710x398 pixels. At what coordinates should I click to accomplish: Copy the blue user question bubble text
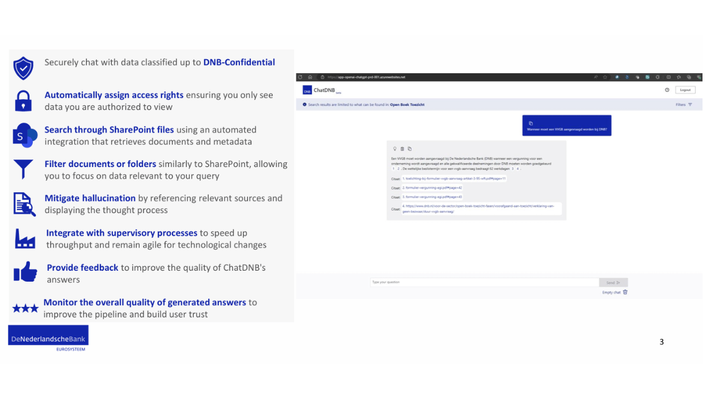[x=531, y=123]
